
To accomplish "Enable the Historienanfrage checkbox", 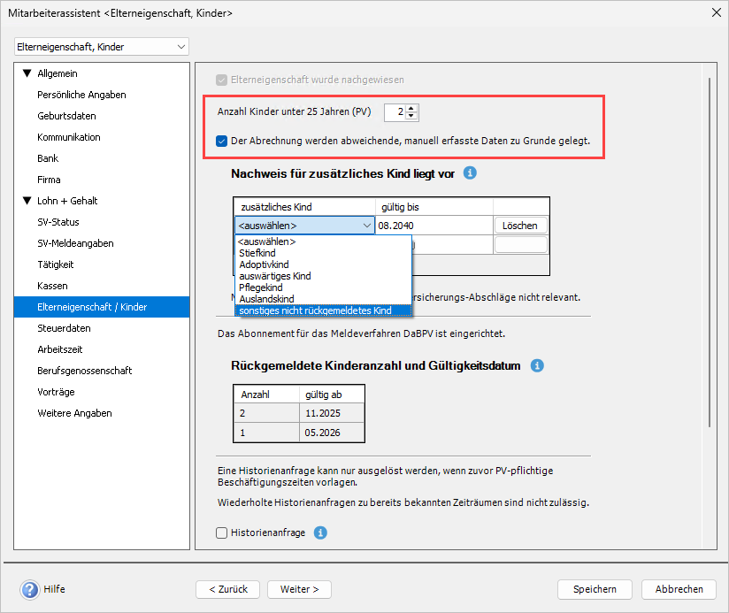I will point(222,533).
